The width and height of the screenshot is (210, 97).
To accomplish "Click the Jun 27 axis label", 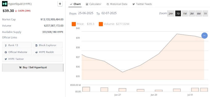I will click(x=118, y=95).
